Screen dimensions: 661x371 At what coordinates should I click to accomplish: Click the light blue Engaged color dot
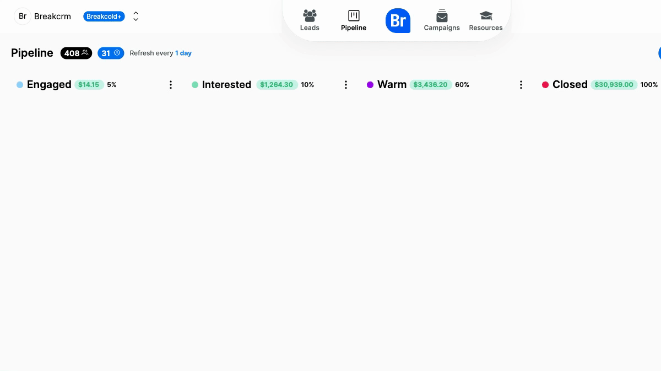(20, 85)
